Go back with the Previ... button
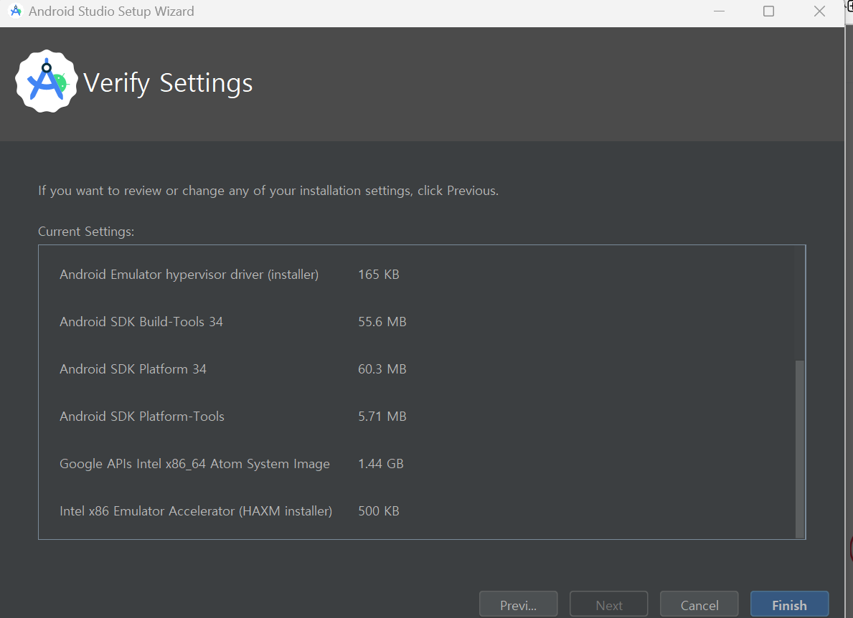 (x=518, y=604)
